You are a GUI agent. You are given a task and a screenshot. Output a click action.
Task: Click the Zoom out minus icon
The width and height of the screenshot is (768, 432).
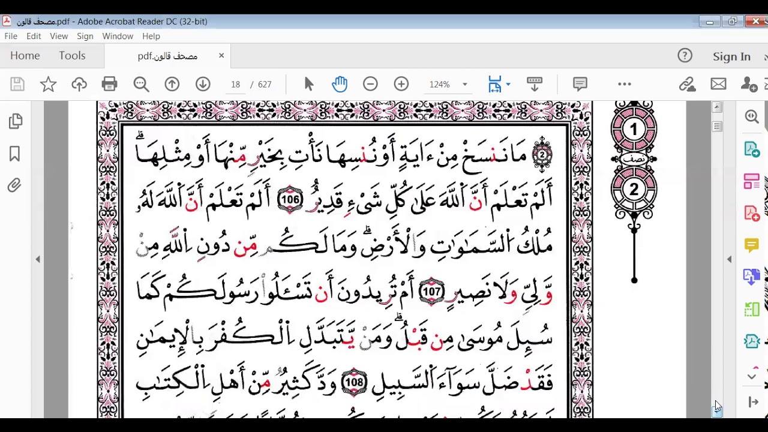click(370, 85)
